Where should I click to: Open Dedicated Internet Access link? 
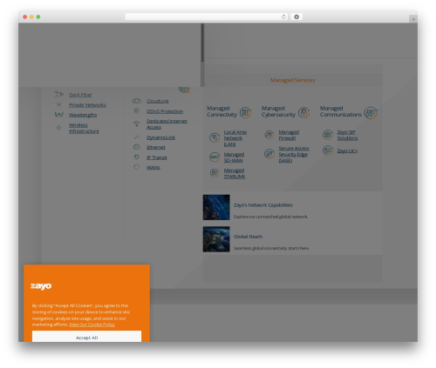167,124
